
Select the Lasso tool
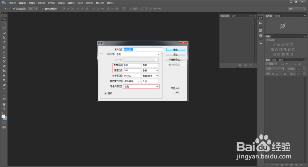(x=4, y=28)
